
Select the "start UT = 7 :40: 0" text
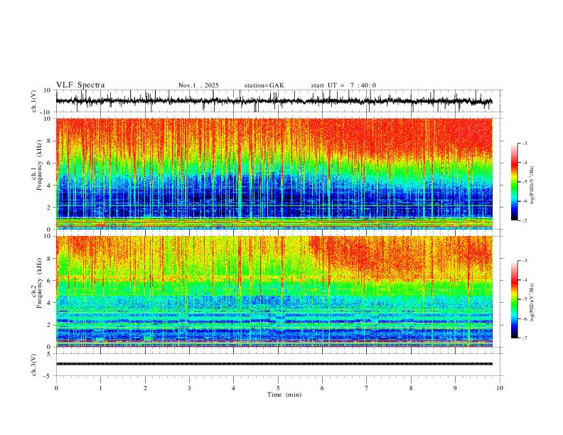pos(343,85)
